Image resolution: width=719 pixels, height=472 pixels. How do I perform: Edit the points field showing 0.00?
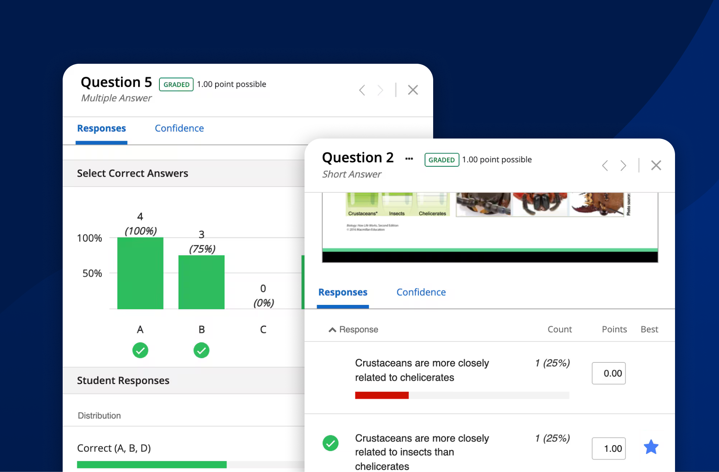click(608, 373)
